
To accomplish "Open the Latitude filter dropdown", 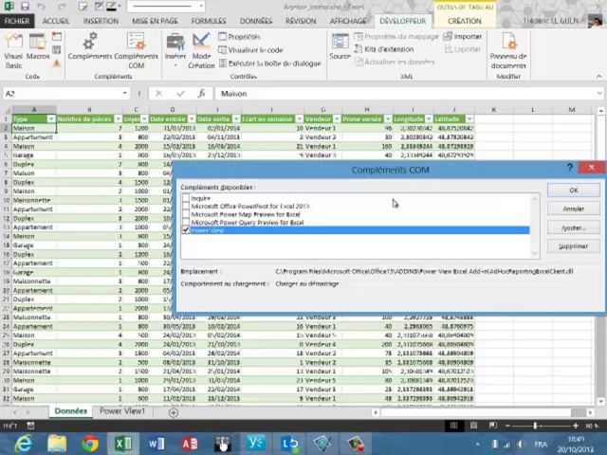I will pyautogui.click(x=469, y=118).
